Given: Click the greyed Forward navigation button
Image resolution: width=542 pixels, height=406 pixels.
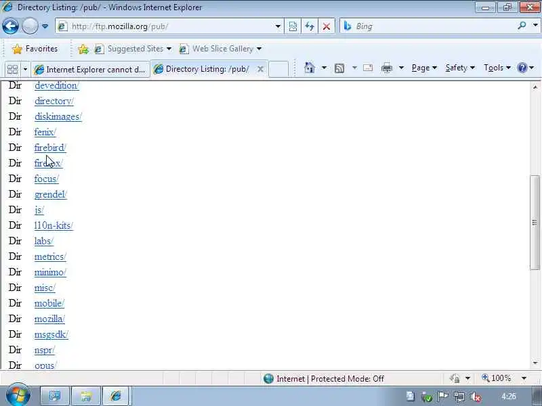Looking at the screenshot, I should click(x=30, y=26).
